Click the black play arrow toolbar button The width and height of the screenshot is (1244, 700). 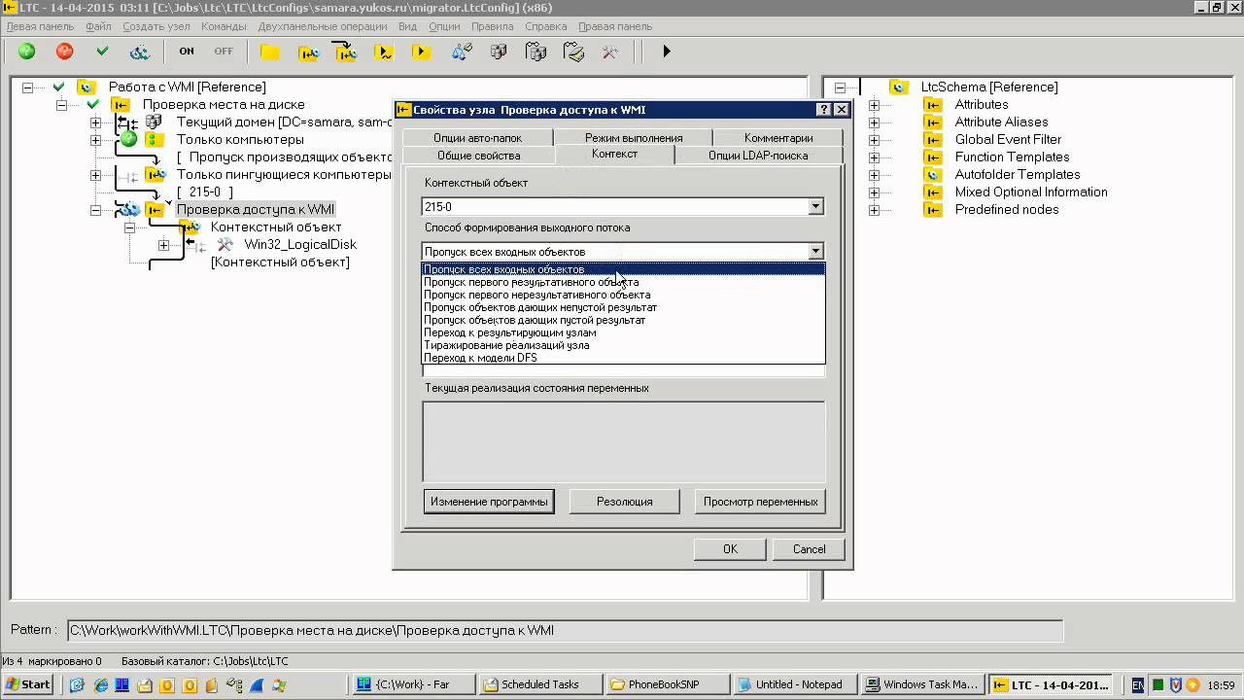click(667, 52)
